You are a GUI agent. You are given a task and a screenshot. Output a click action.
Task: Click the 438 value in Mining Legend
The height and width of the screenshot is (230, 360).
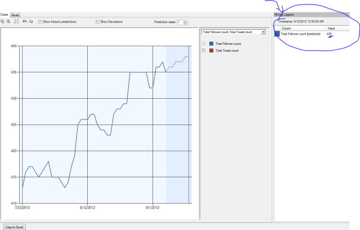pyautogui.click(x=329, y=34)
